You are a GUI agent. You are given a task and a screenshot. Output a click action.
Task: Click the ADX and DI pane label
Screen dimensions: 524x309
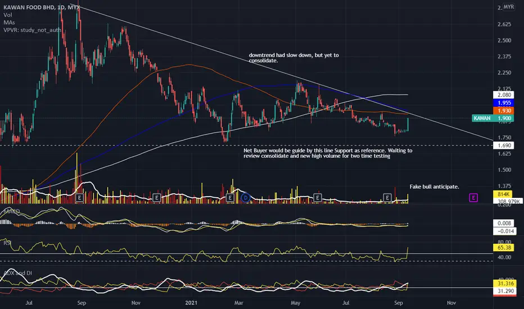pyautogui.click(x=18, y=273)
